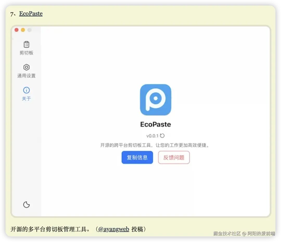Click the yellow minimize window button
Screen dimensions: 281x242
(23, 30)
